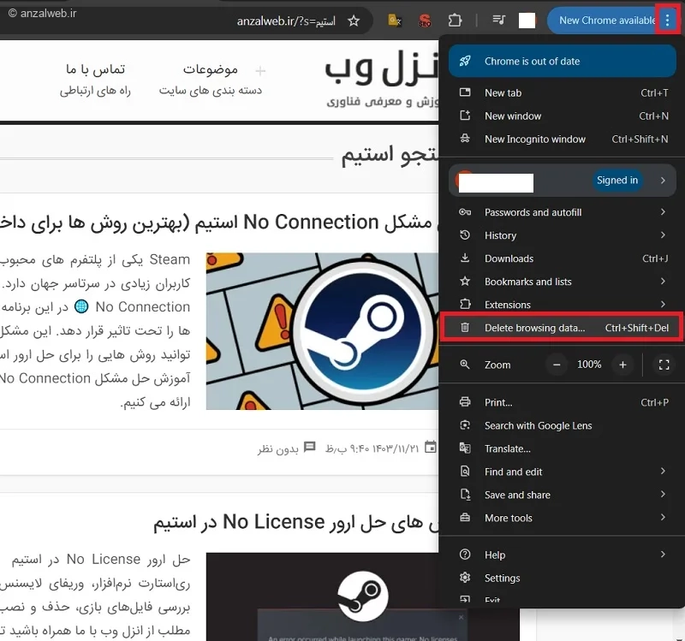This screenshot has width=685, height=641.
Task: Click the magnifier Zoom icon
Action: tap(465, 365)
